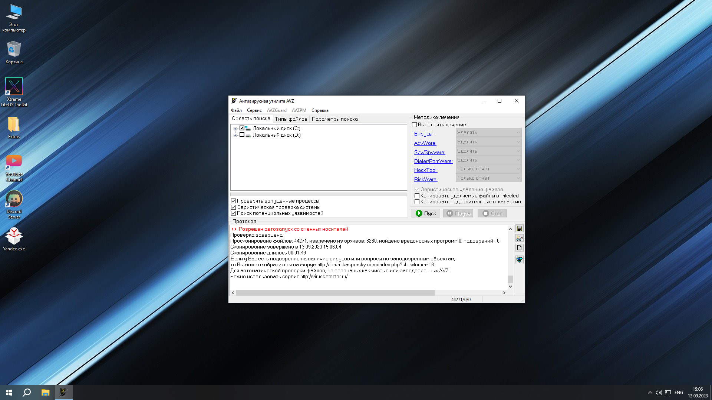This screenshot has height=400, width=712.
Task: Click the AVZ icon in the taskbar
Action: pyautogui.click(x=63, y=392)
